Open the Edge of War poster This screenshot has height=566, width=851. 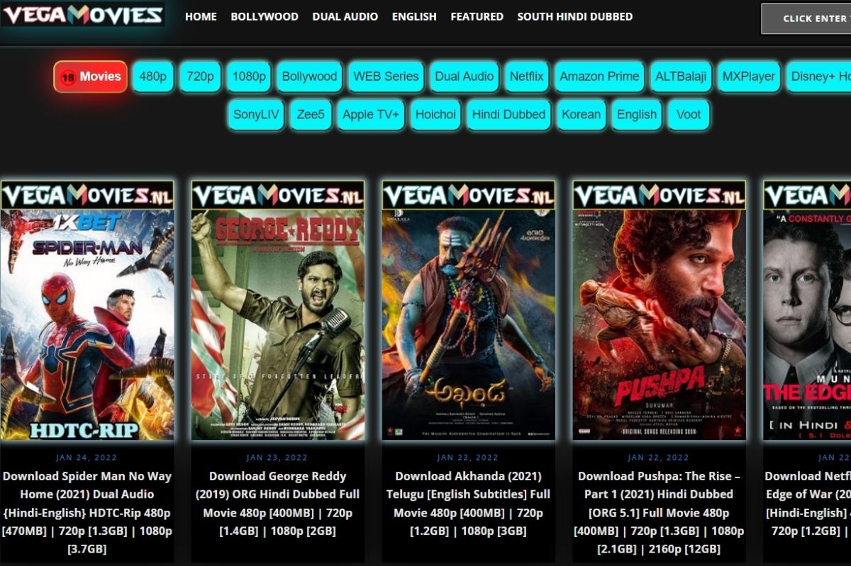pos(807,310)
